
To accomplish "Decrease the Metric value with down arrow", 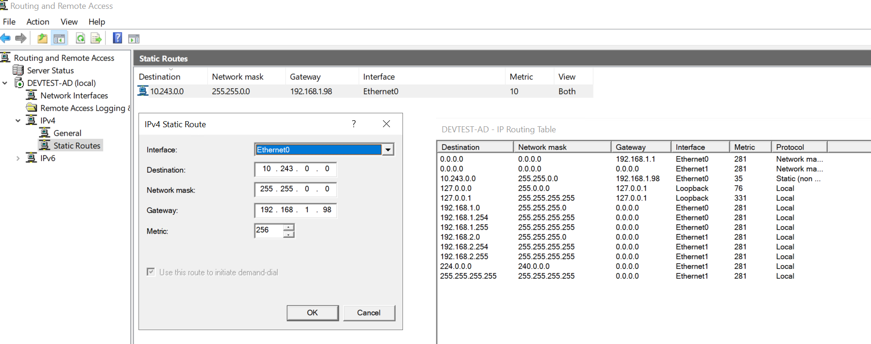I will point(289,234).
